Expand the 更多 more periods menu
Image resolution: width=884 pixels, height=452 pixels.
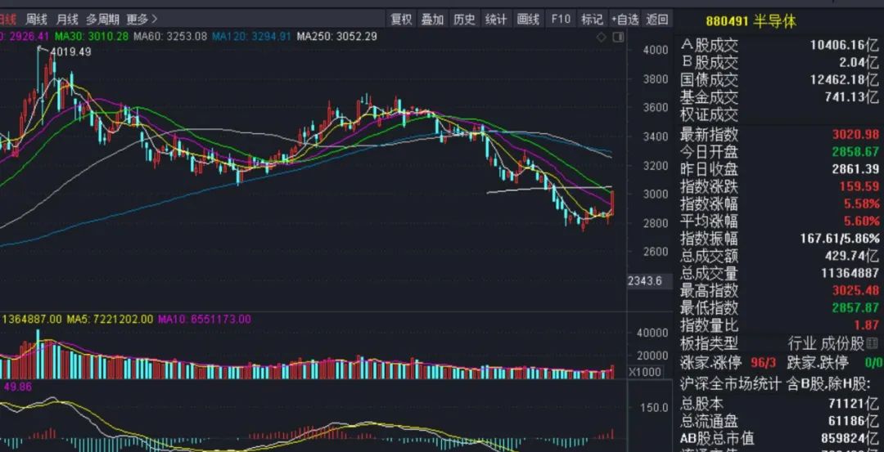(x=142, y=20)
